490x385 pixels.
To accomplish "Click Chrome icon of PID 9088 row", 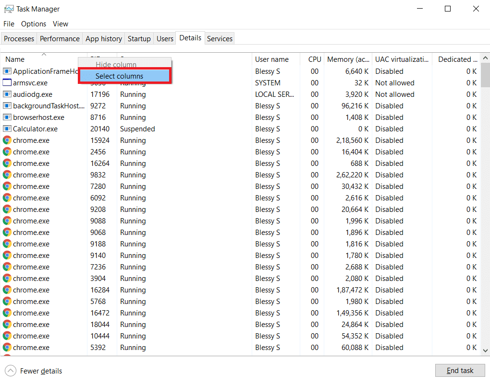I will point(7,221).
